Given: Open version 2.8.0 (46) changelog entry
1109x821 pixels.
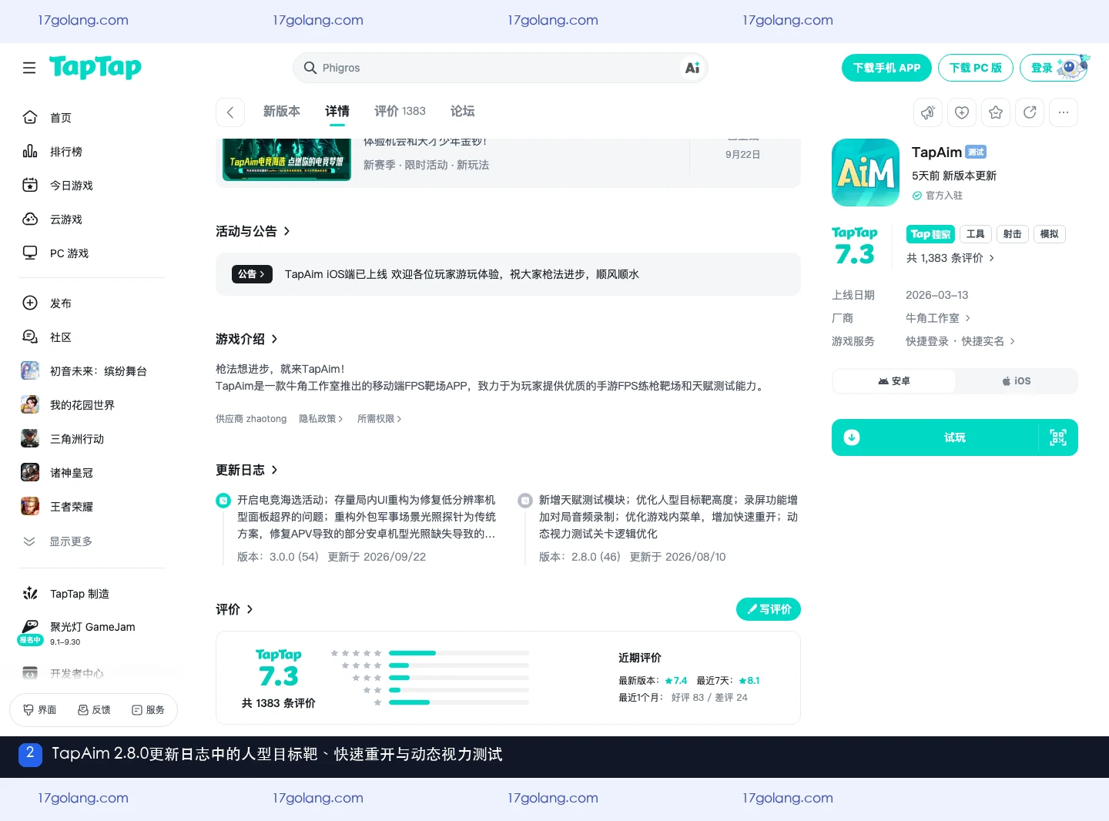Looking at the screenshot, I should (658, 528).
